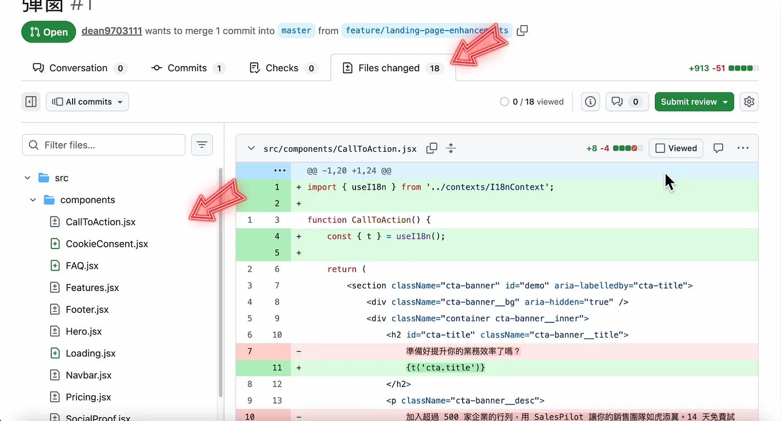Open diff view settings gear
The image size is (781, 421).
749,101
